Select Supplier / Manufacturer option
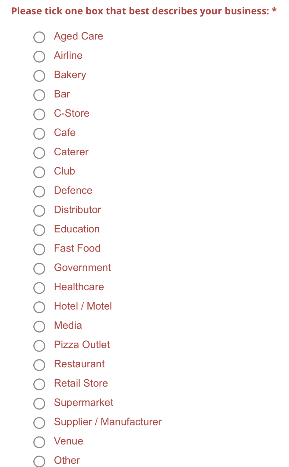The height and width of the screenshot is (467, 289). pos(39,423)
